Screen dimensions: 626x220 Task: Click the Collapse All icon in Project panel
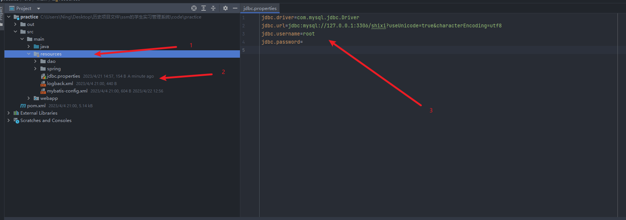pos(213,8)
